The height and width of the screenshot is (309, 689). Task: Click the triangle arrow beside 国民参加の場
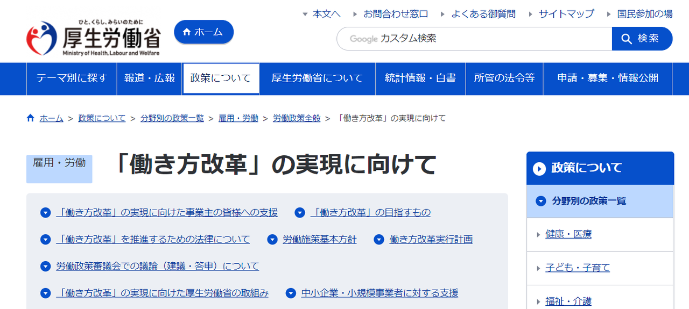[x=609, y=14]
